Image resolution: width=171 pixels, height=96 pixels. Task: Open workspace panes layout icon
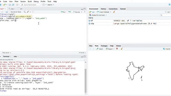click(44, 5)
